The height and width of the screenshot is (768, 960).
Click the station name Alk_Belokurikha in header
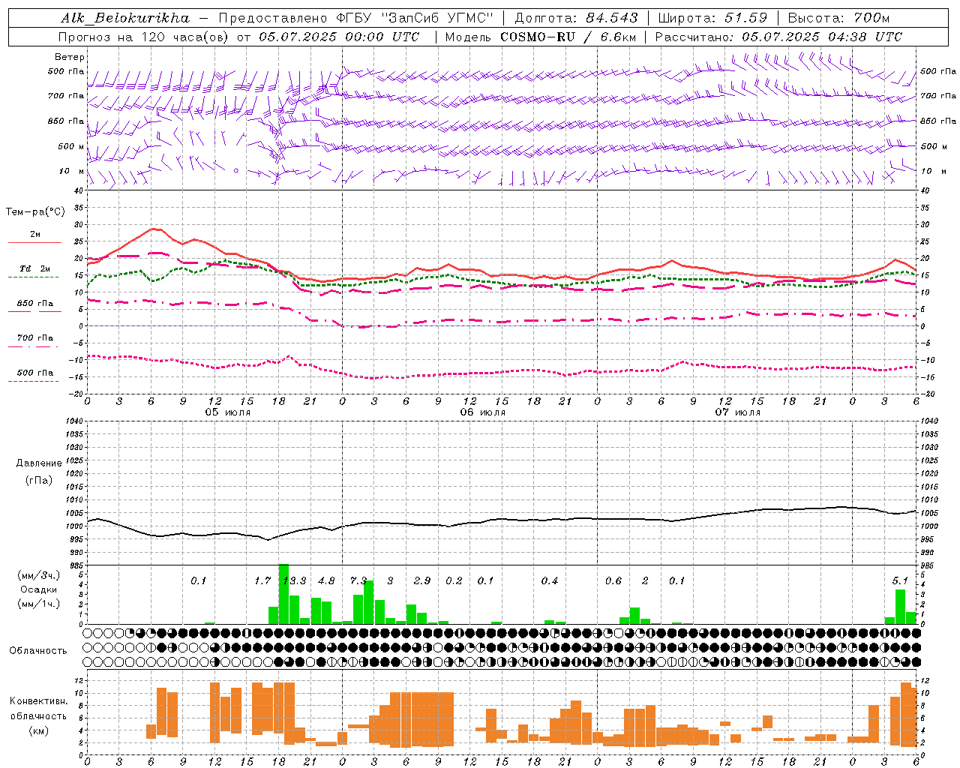click(125, 18)
